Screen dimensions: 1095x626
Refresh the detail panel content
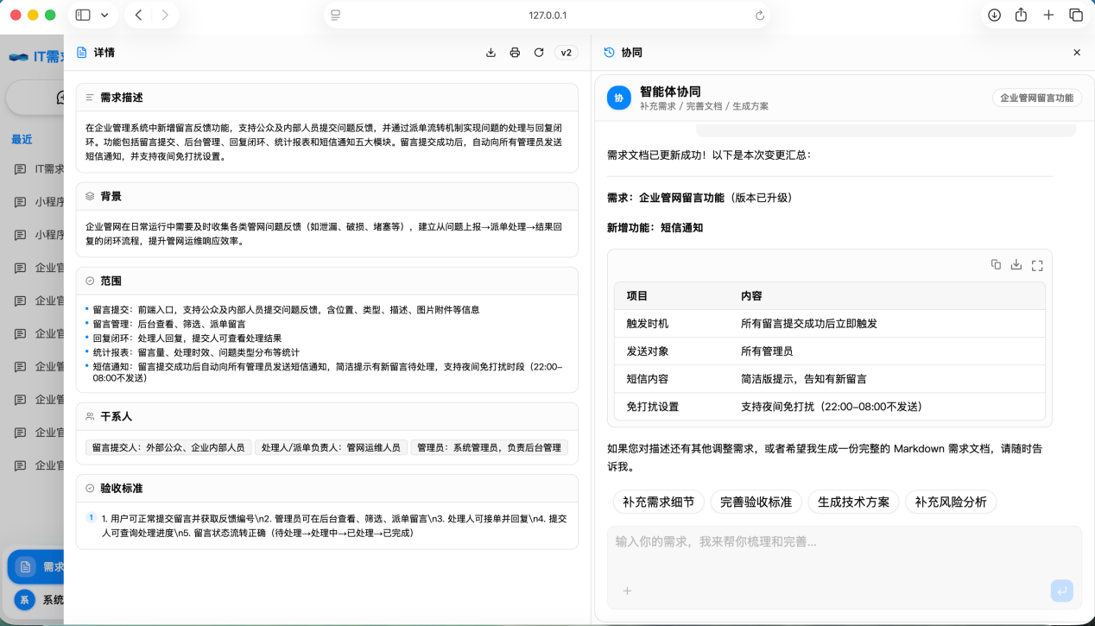coord(539,53)
